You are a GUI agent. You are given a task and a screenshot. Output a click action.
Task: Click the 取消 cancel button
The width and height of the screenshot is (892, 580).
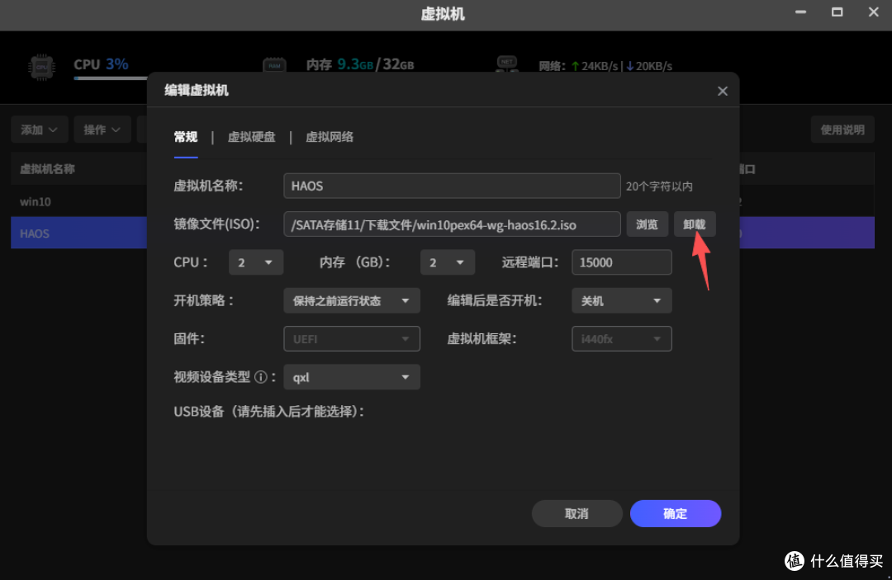point(576,513)
